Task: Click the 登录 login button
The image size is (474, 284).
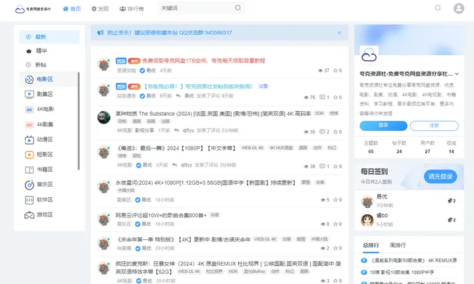Action: pyautogui.click(x=383, y=126)
